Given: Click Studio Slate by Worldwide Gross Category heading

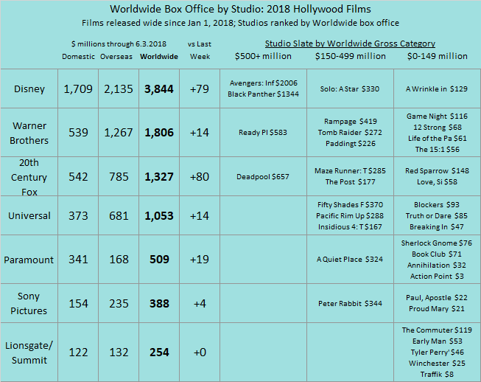Looking at the screenshot, I should pyautogui.click(x=350, y=44).
